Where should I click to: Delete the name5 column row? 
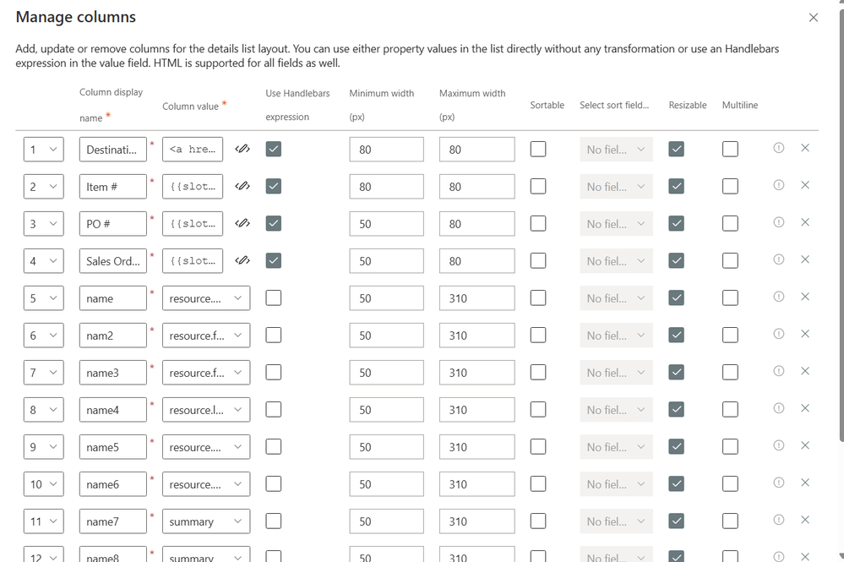point(805,445)
